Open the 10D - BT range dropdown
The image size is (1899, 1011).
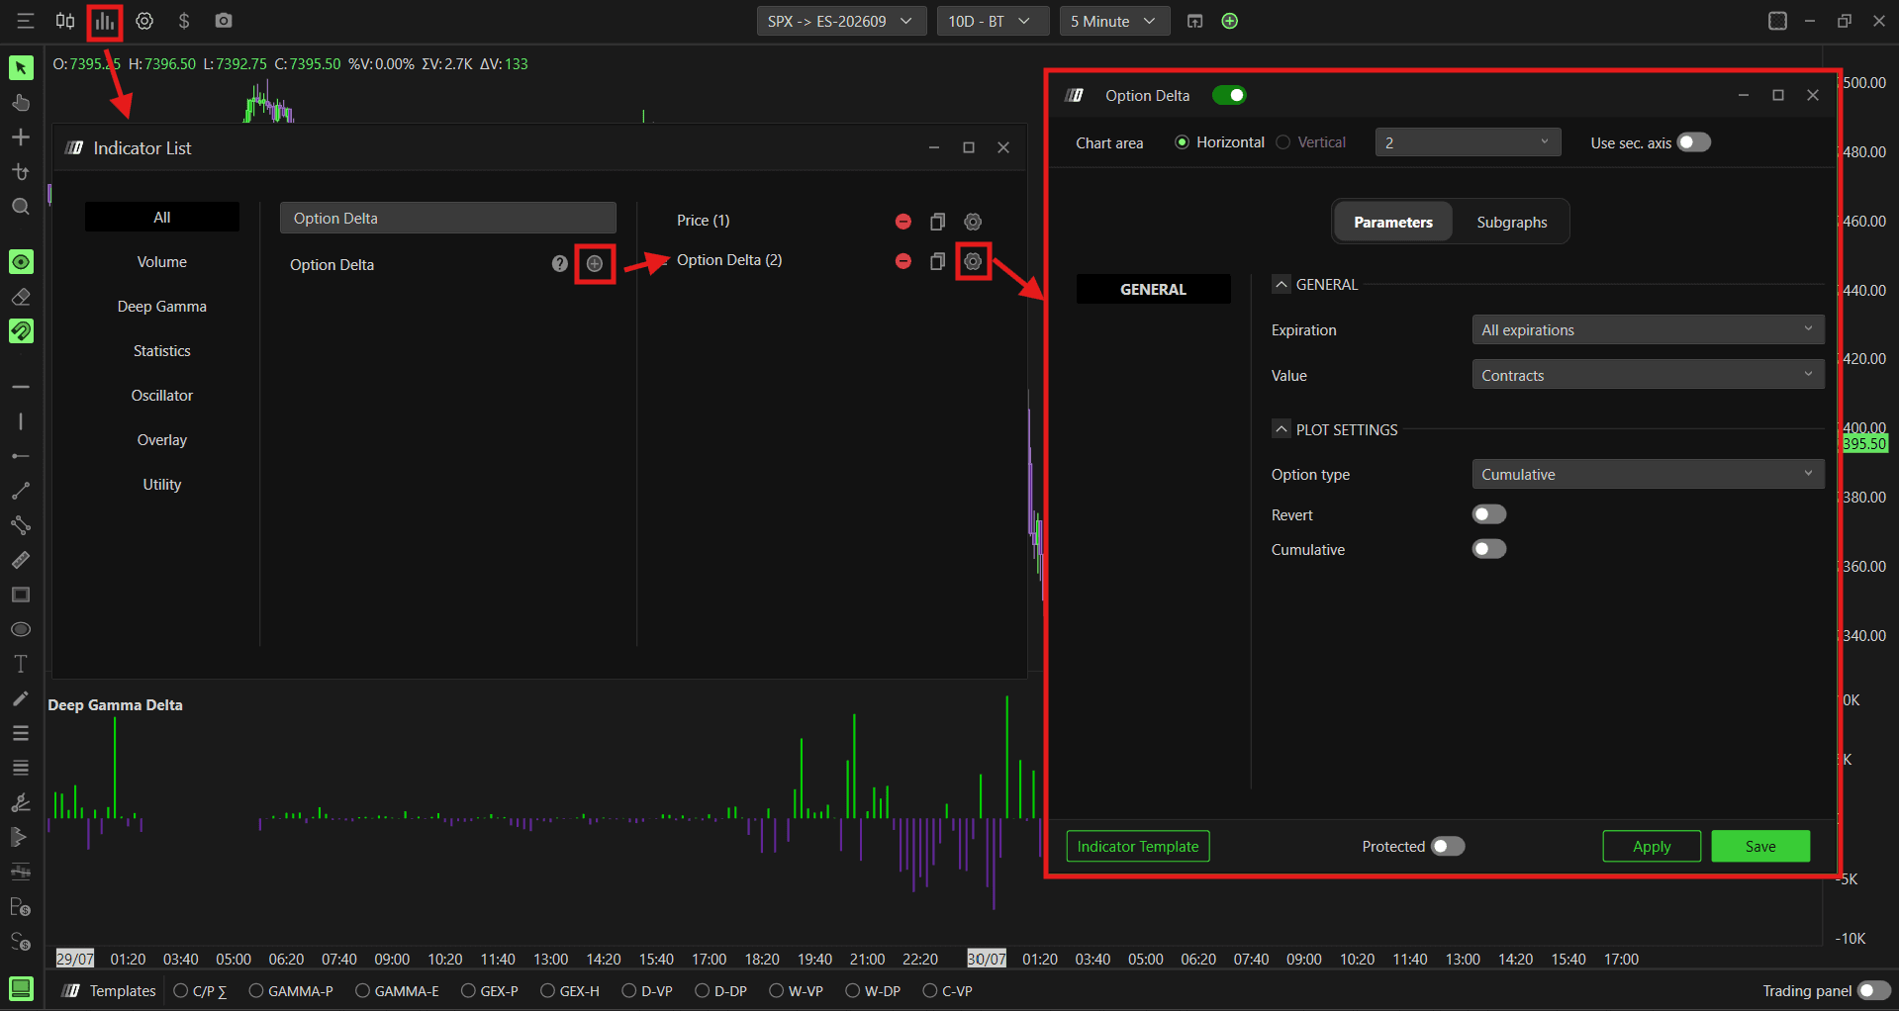[x=993, y=21]
